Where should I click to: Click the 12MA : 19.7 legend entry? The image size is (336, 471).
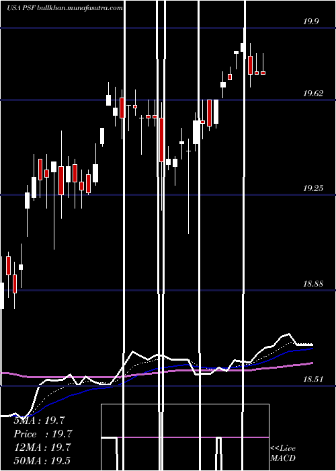pyautogui.click(x=42, y=447)
